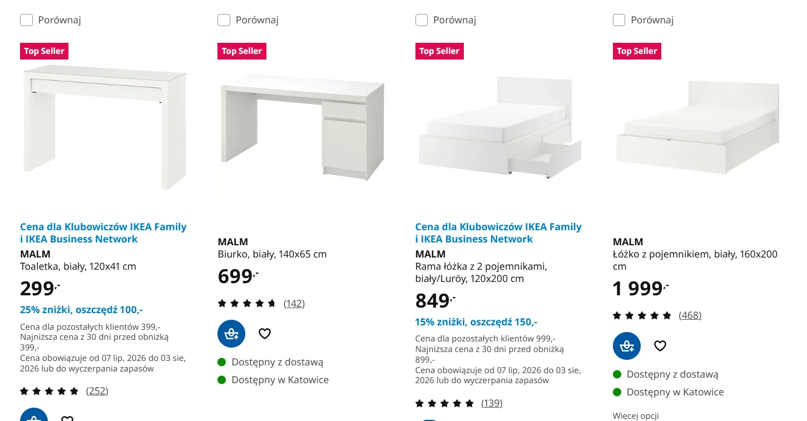Open the 142 reviews for Biurko
Viewport: 807px width, 421px height.
point(294,304)
